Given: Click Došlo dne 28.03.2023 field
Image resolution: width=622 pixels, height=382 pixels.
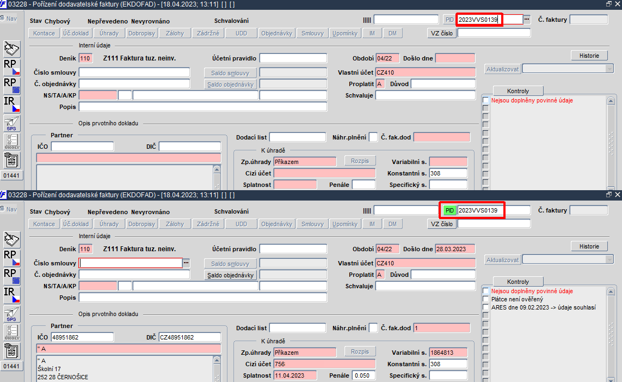Looking at the screenshot, I should click(455, 249).
